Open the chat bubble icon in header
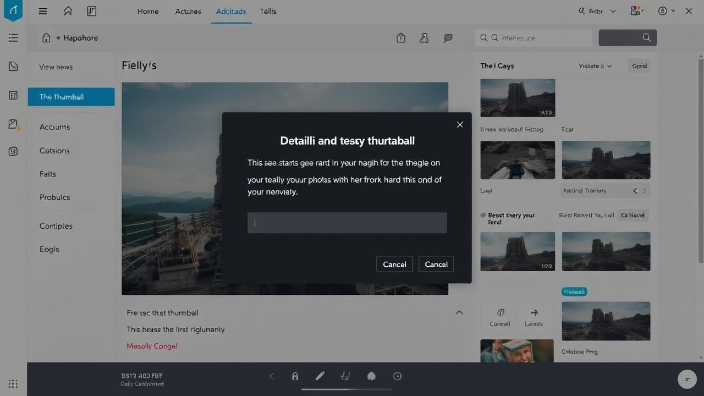Image resolution: width=704 pixels, height=396 pixels. [x=448, y=38]
